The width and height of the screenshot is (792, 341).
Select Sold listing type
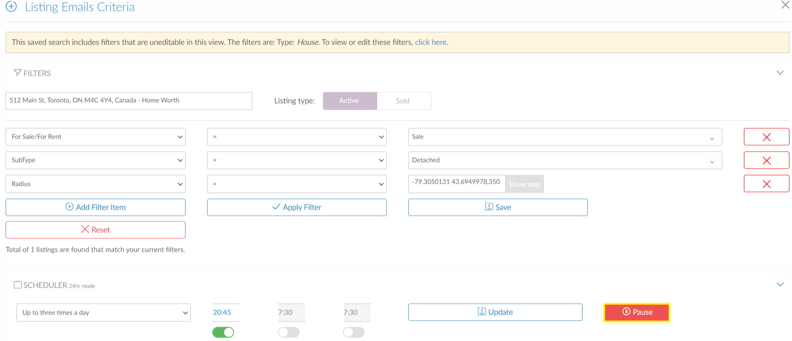pyautogui.click(x=403, y=101)
